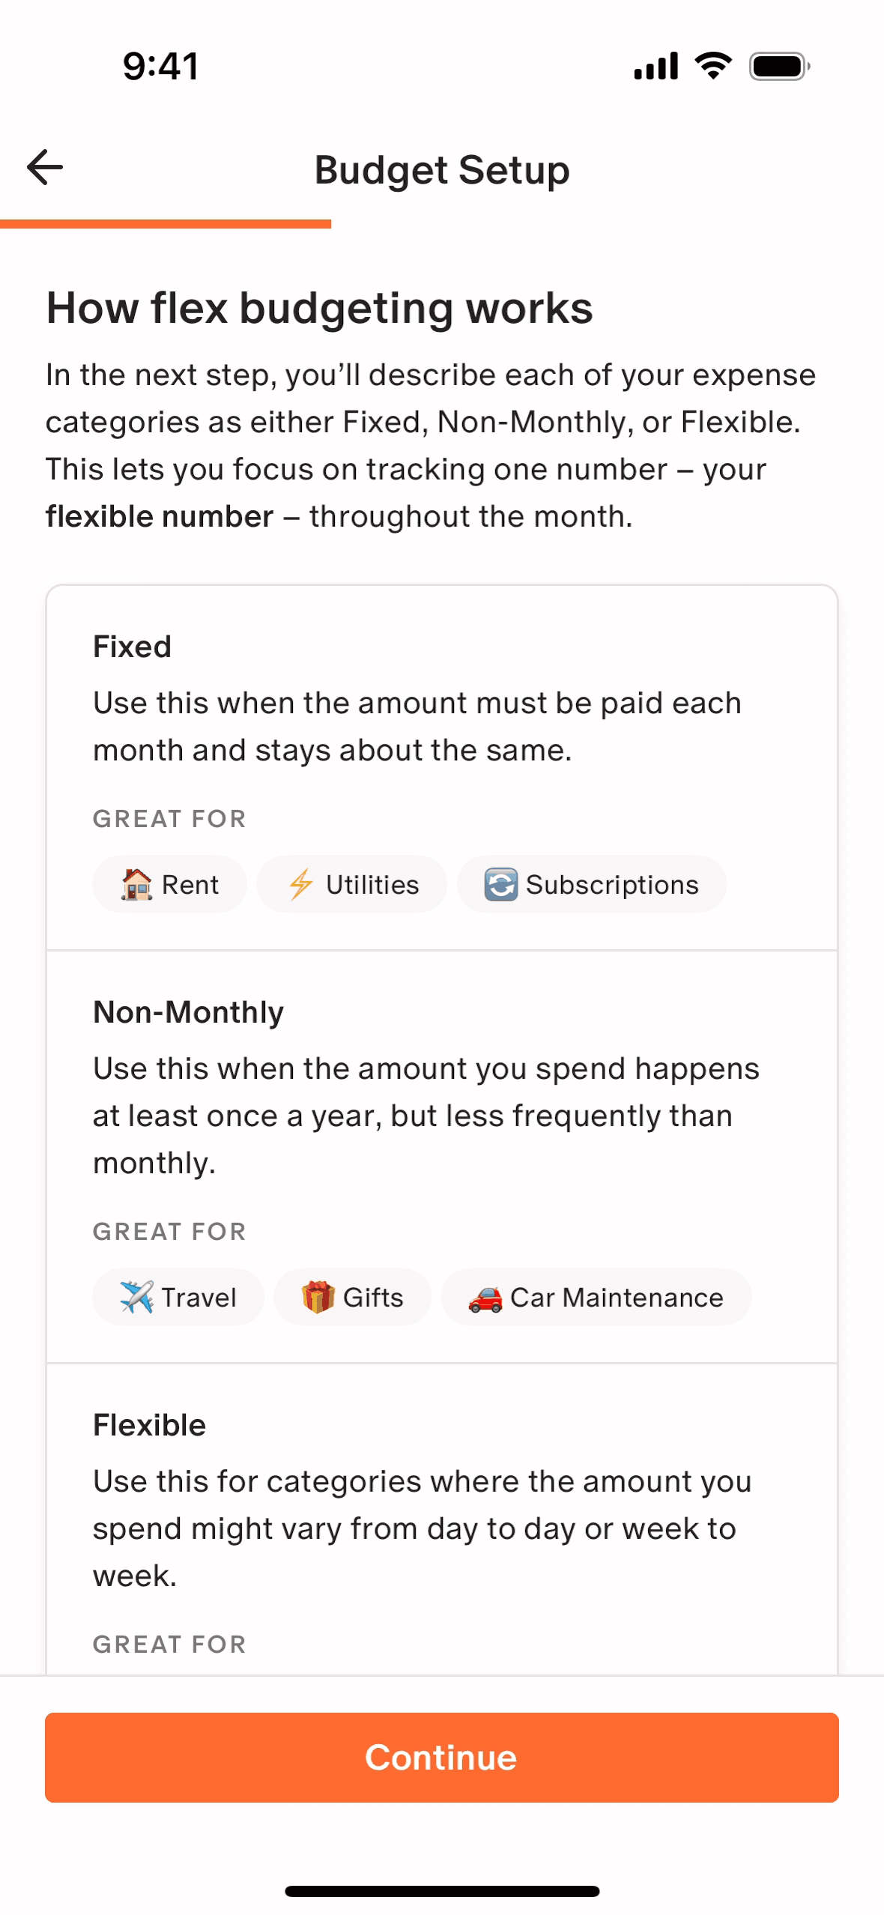This screenshot has height=1915, width=884.
Task: Click the Gifts present box icon
Action: click(x=318, y=1298)
